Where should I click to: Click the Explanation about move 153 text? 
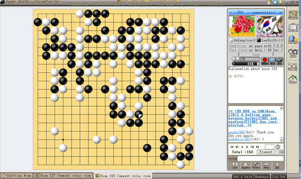coord(253,69)
